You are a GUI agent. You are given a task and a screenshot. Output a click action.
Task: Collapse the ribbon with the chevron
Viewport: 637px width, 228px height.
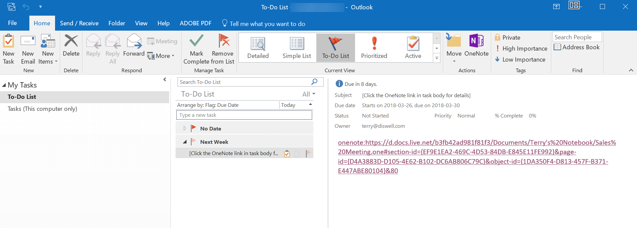(631, 70)
